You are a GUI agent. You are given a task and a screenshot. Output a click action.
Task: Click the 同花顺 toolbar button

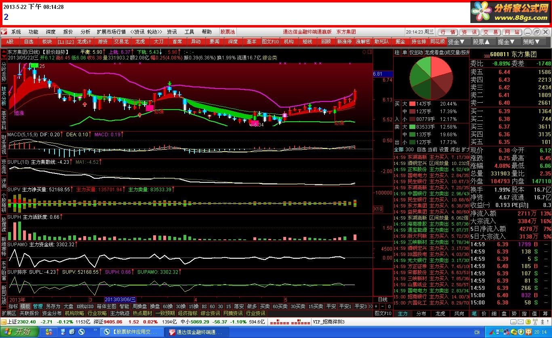[437, 41]
